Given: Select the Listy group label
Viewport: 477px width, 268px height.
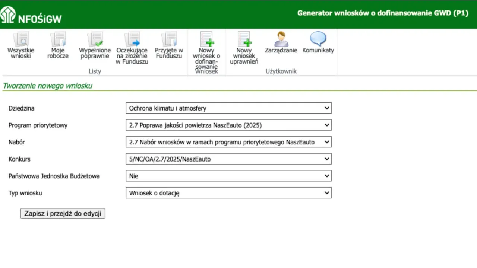Looking at the screenshot, I should (95, 71).
